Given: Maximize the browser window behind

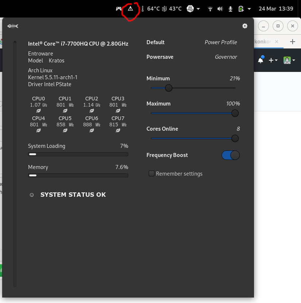Looking at the screenshot, I should pyautogui.click(x=278, y=26).
